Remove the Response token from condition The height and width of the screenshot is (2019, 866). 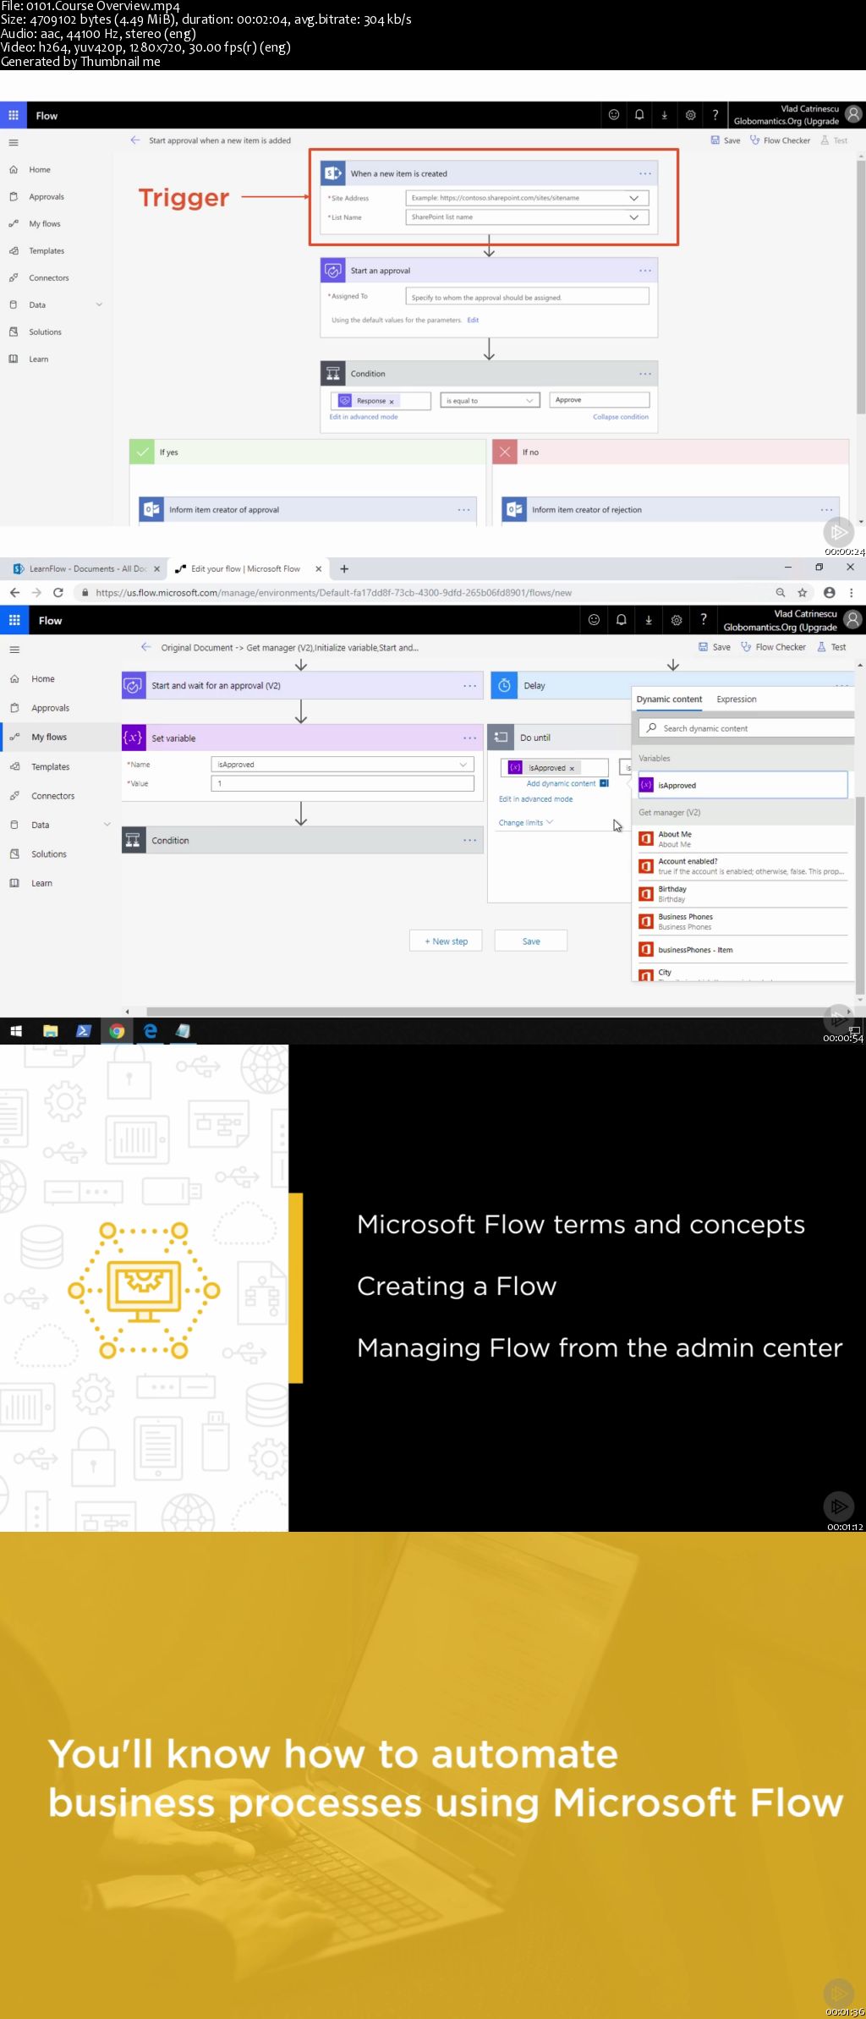click(392, 402)
